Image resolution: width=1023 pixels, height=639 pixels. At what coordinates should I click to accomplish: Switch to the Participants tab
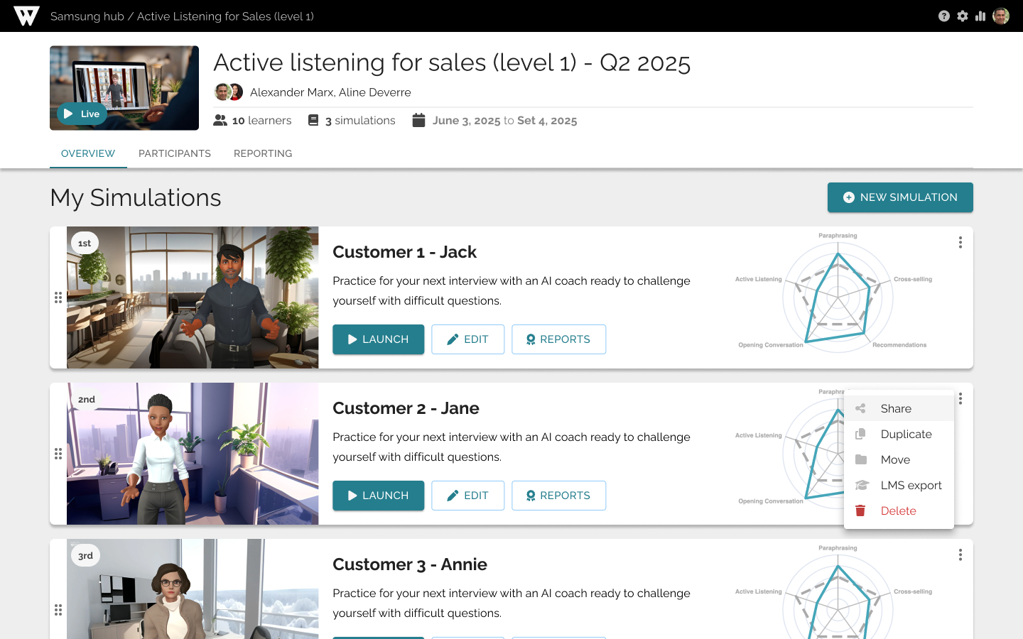click(175, 153)
